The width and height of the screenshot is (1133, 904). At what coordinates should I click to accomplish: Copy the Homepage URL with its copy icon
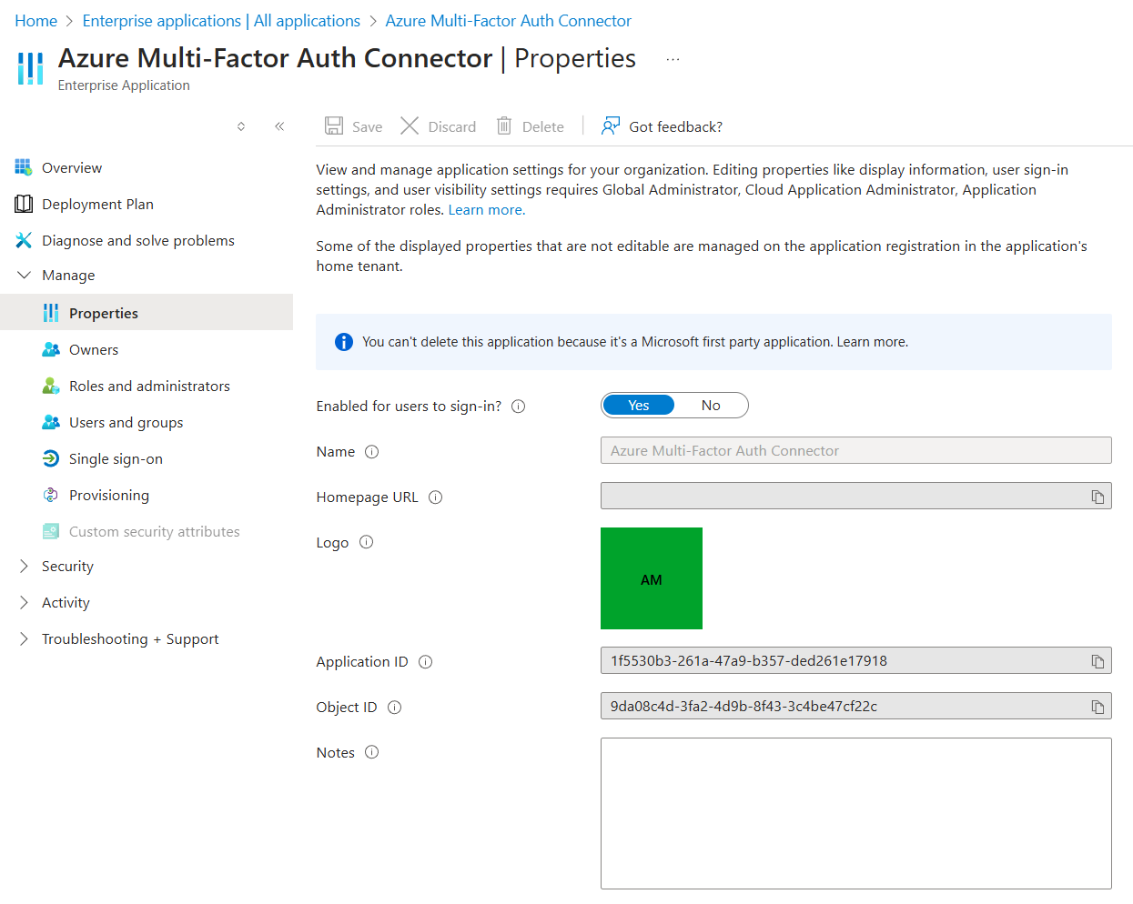(1098, 497)
